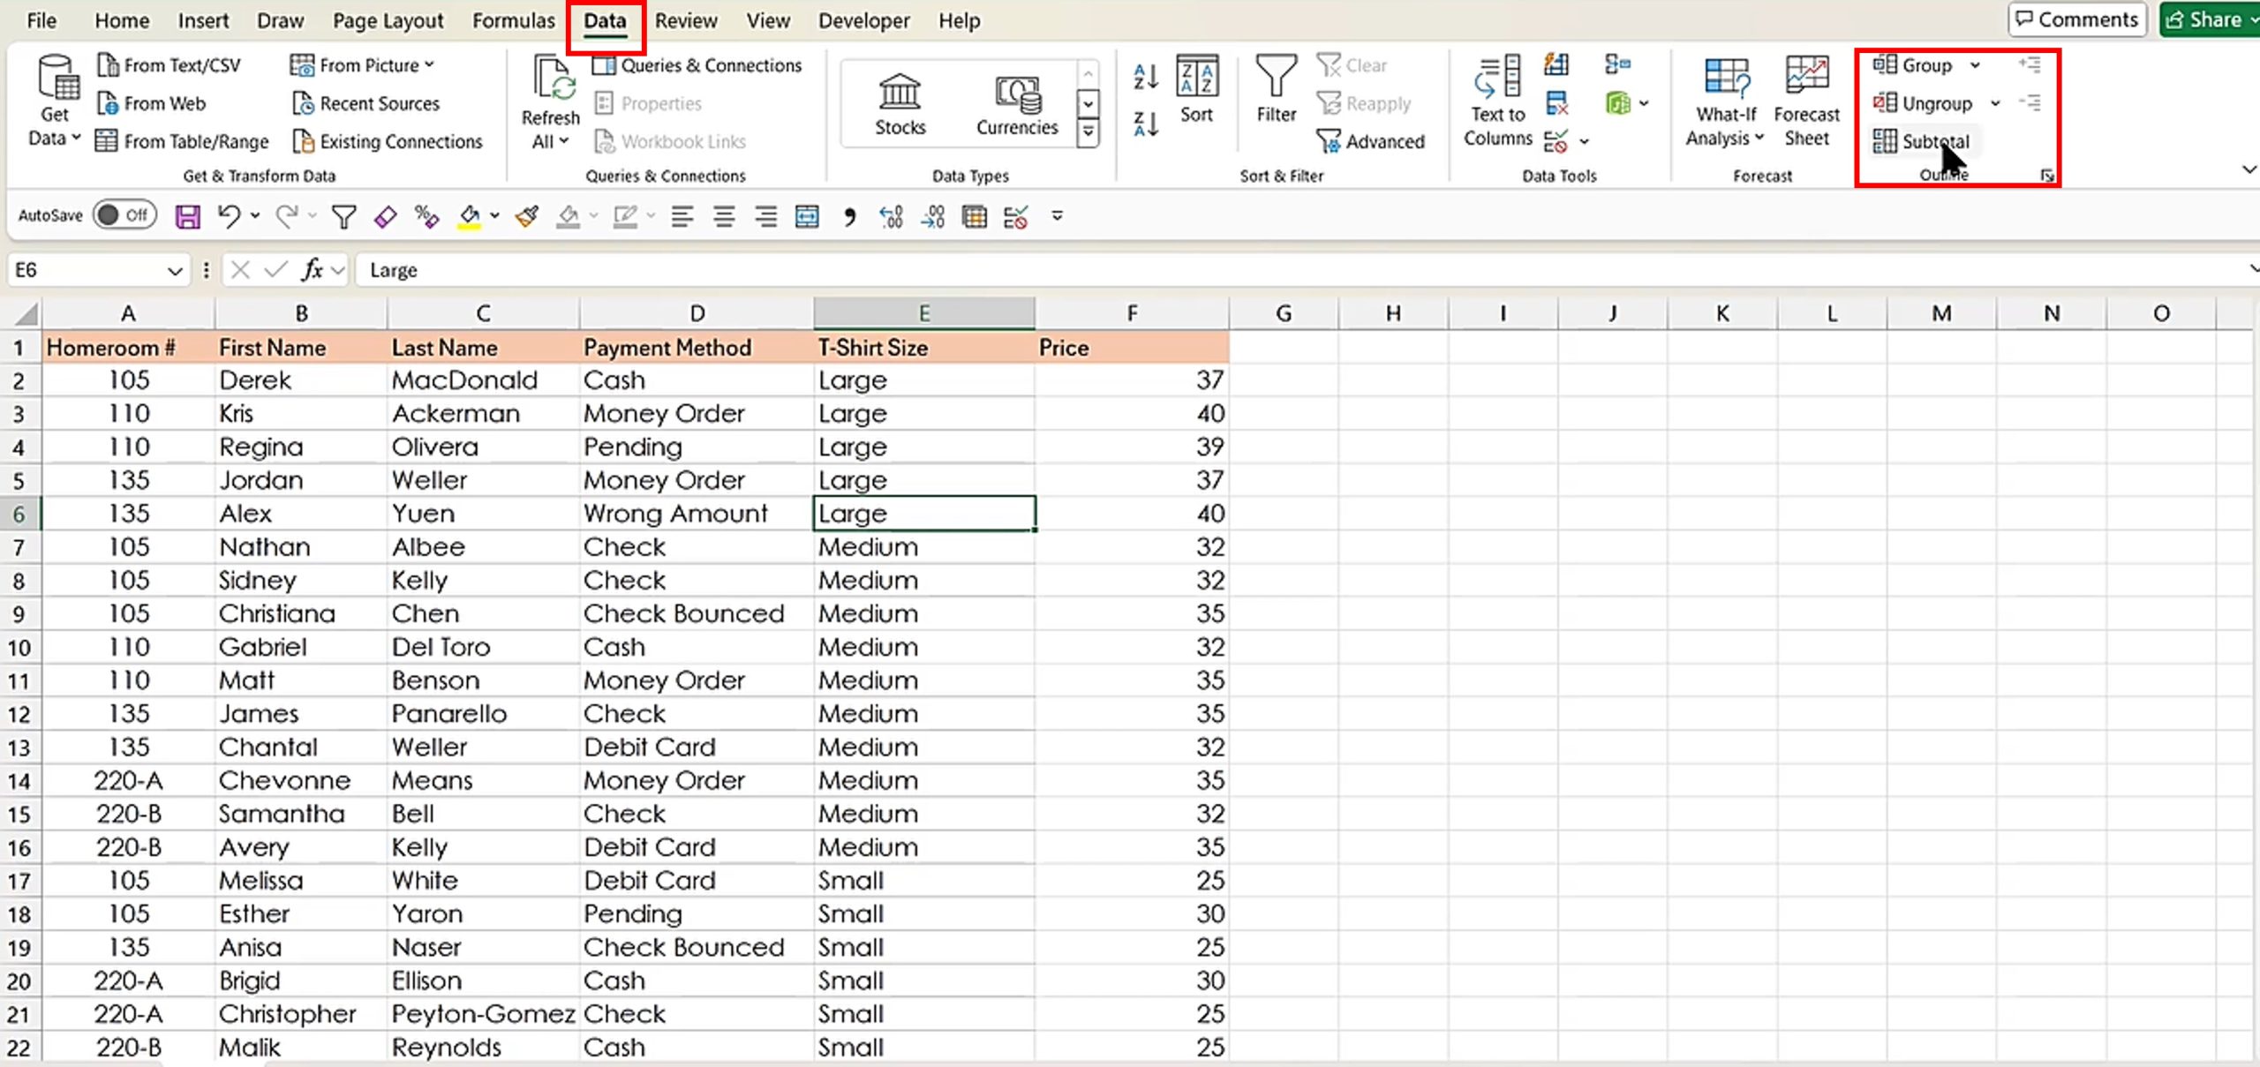This screenshot has width=2260, height=1067.
Task: Open the Sort dialog icon
Action: coord(1197,78)
